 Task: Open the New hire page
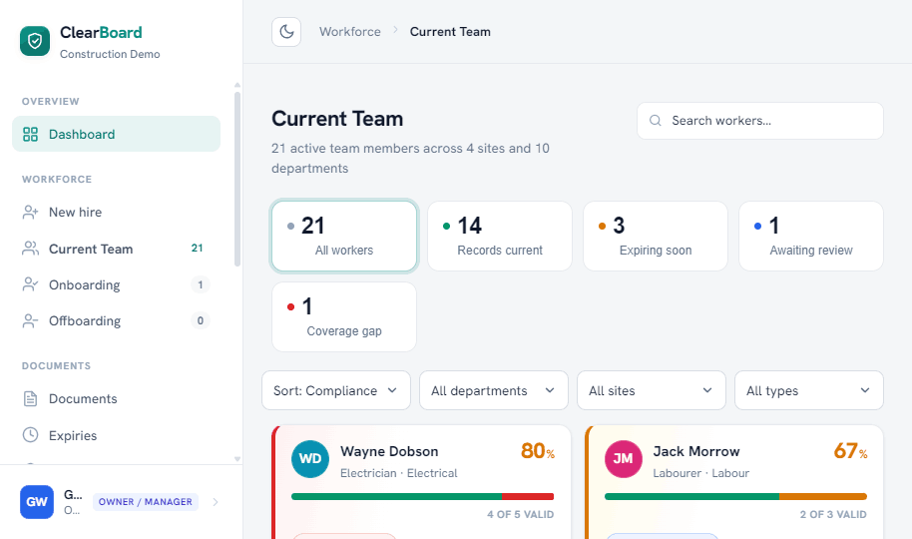coord(117,212)
